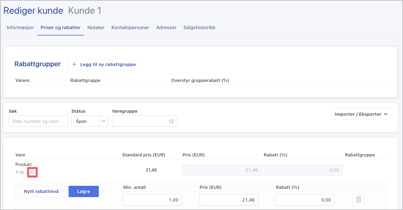Go to the Kontaktpersoner tab

[130, 27]
